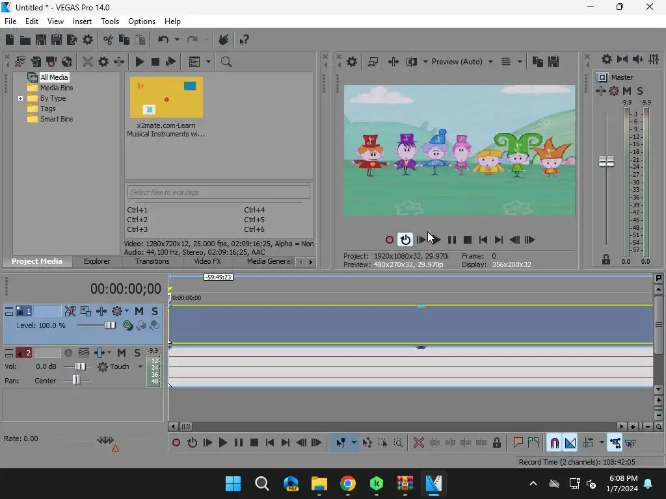
Task: Click video track Level slider
Action: (x=109, y=326)
